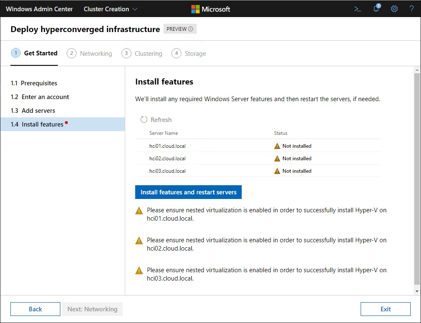421x323 pixels.
Task: Click the Refresh icon above server list
Action: pyautogui.click(x=144, y=120)
